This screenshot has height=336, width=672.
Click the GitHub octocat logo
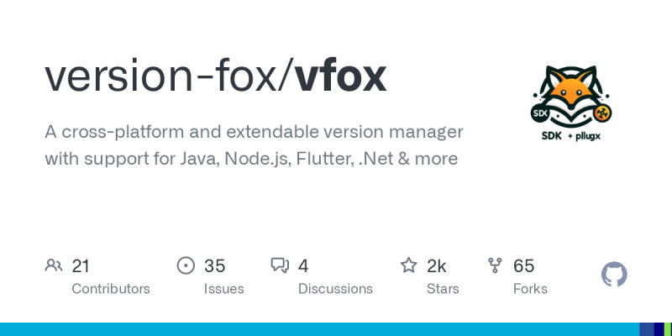click(x=614, y=275)
